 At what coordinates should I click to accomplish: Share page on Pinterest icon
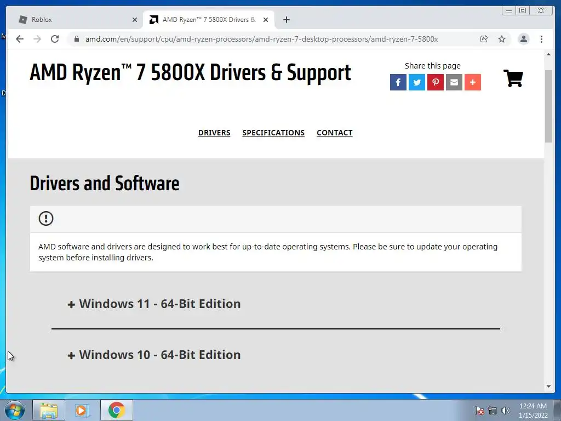click(436, 82)
